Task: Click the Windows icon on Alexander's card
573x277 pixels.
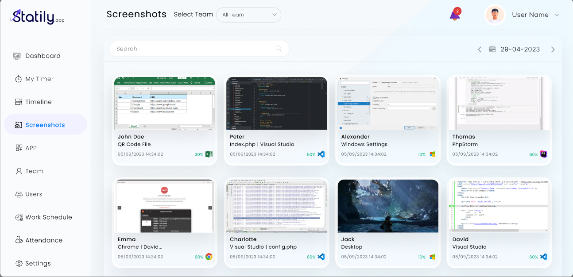Action: click(432, 154)
